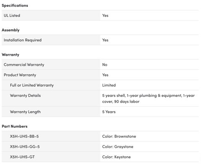The height and width of the screenshot is (164, 201).
Task: Click the Assembly section heading
Action: (x=10, y=30)
